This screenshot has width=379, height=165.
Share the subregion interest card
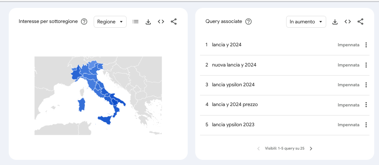[174, 22]
